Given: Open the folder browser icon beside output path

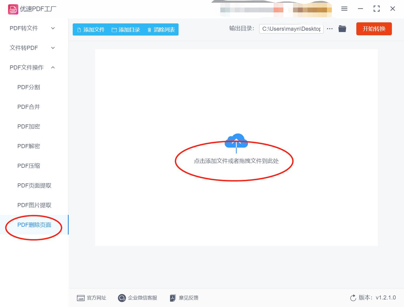Looking at the screenshot, I should pyautogui.click(x=342, y=29).
